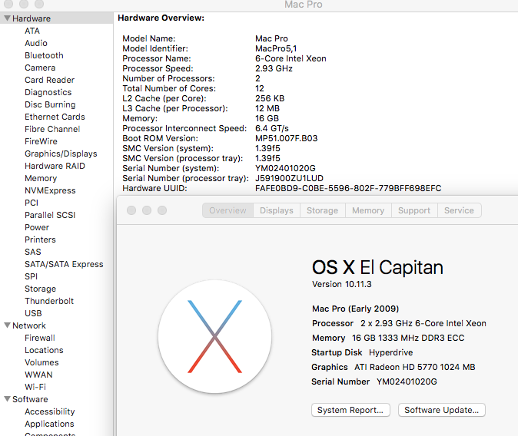Image resolution: width=518 pixels, height=436 pixels.
Task: Open the Bluetooth hardware entry
Action: coord(44,55)
